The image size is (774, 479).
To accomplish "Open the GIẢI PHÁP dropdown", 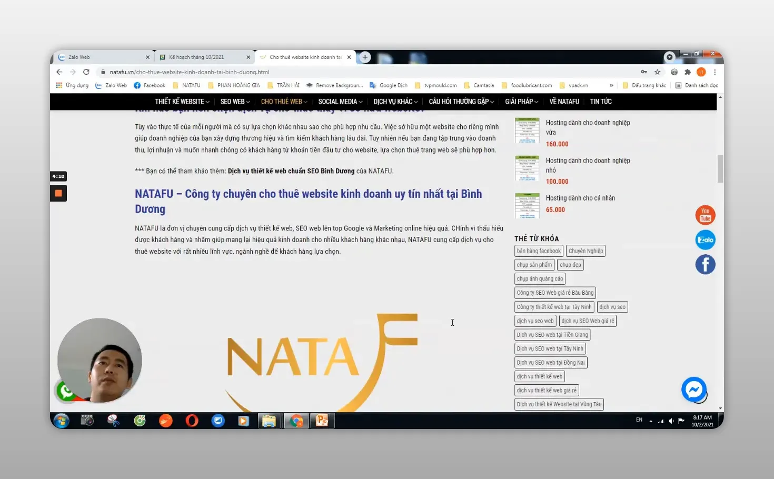I will click(x=521, y=102).
